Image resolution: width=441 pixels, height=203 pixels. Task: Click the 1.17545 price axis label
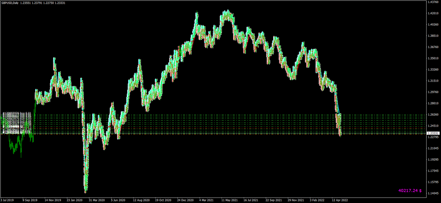433,171
